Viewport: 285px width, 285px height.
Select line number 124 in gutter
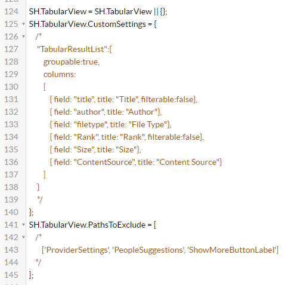point(11,11)
